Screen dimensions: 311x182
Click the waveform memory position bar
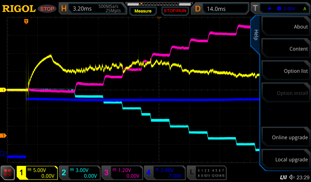click(x=158, y=4)
